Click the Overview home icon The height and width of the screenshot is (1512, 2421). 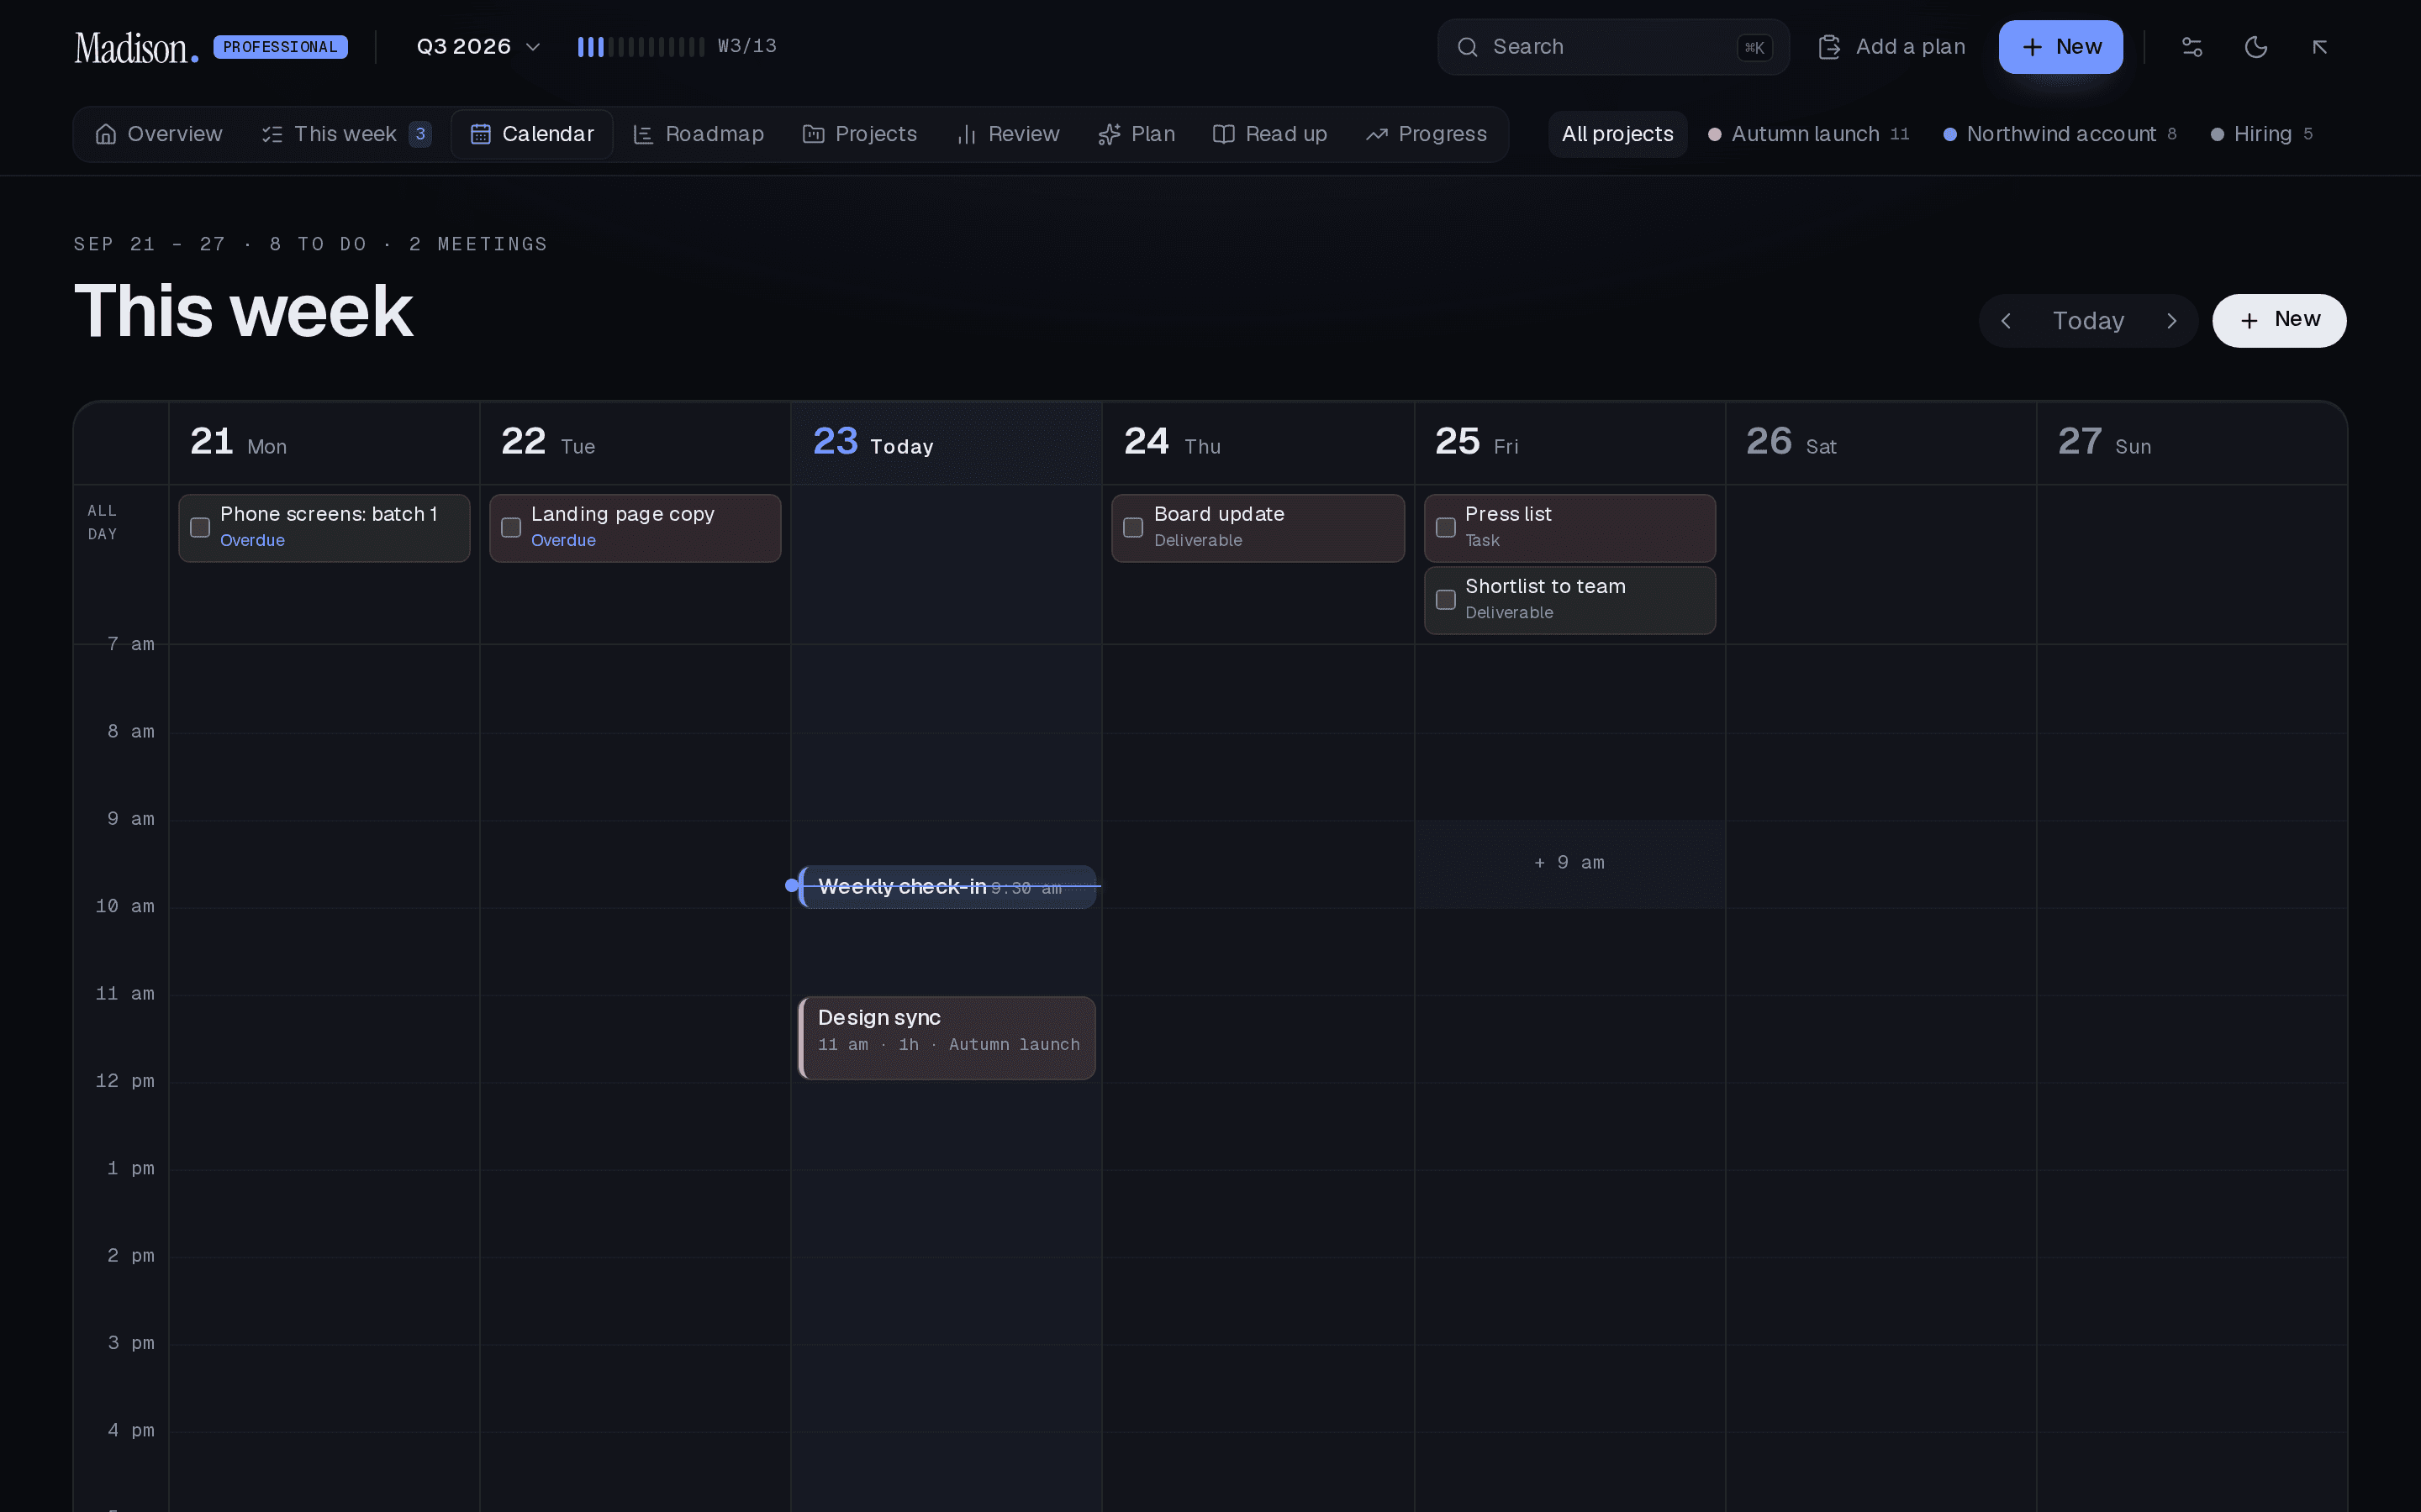coord(106,134)
